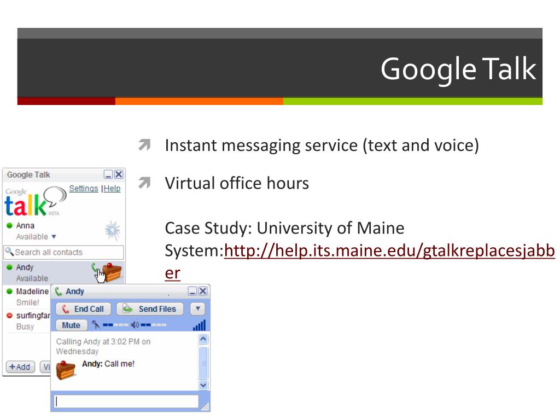Viewport: 560px width, 420px height.
Task: Click the microphone icon in call window
Action: [96, 325]
